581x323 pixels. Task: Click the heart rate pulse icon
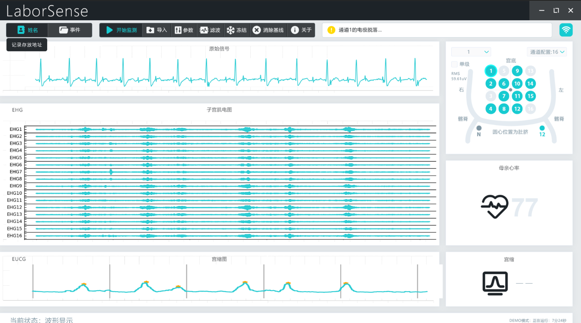click(x=495, y=207)
